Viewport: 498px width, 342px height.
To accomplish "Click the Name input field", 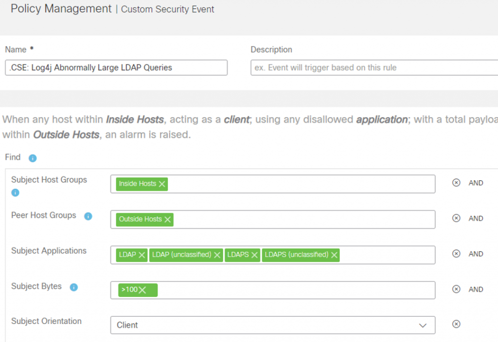I will 116,68.
